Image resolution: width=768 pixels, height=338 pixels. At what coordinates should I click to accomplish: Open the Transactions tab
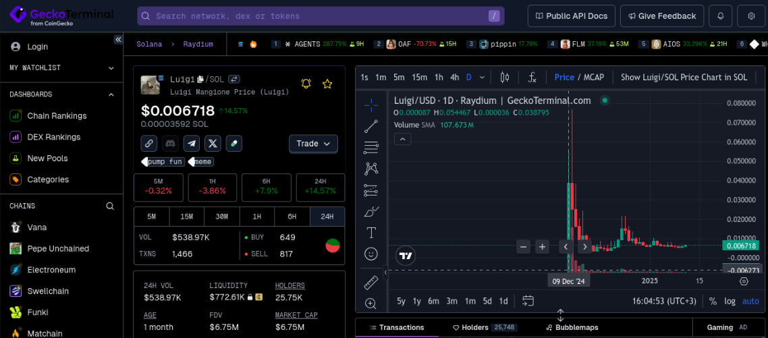click(x=397, y=327)
